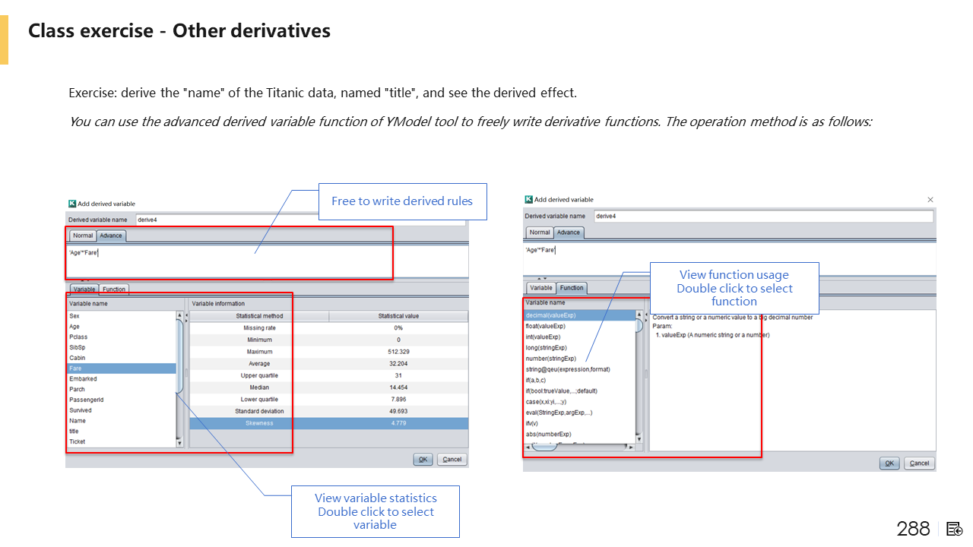Click the Derived variable name field in the right dialog
973x547 pixels.
tap(762, 216)
